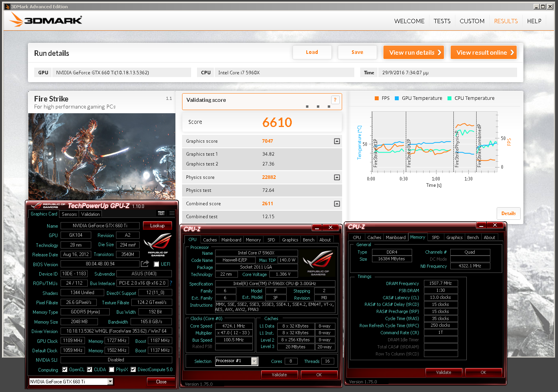The height and width of the screenshot is (392, 558).
Task: Open the HELP tab in 3DMark
Action: tap(534, 21)
